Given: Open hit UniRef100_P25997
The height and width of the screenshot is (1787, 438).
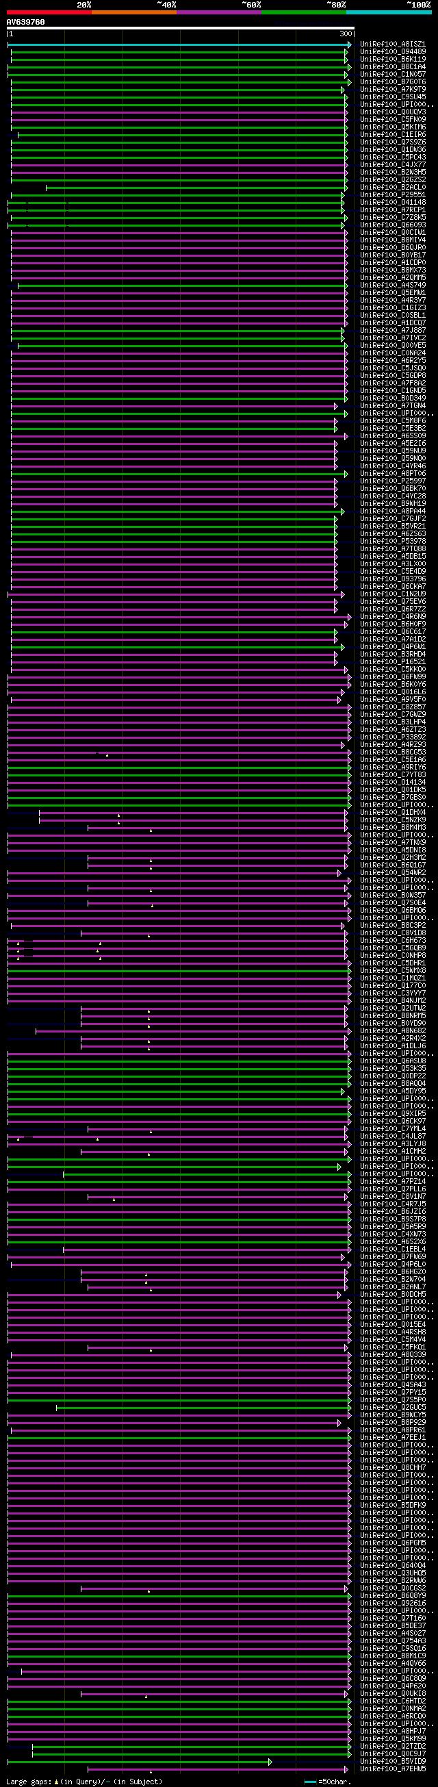Looking at the screenshot, I should point(393,481).
